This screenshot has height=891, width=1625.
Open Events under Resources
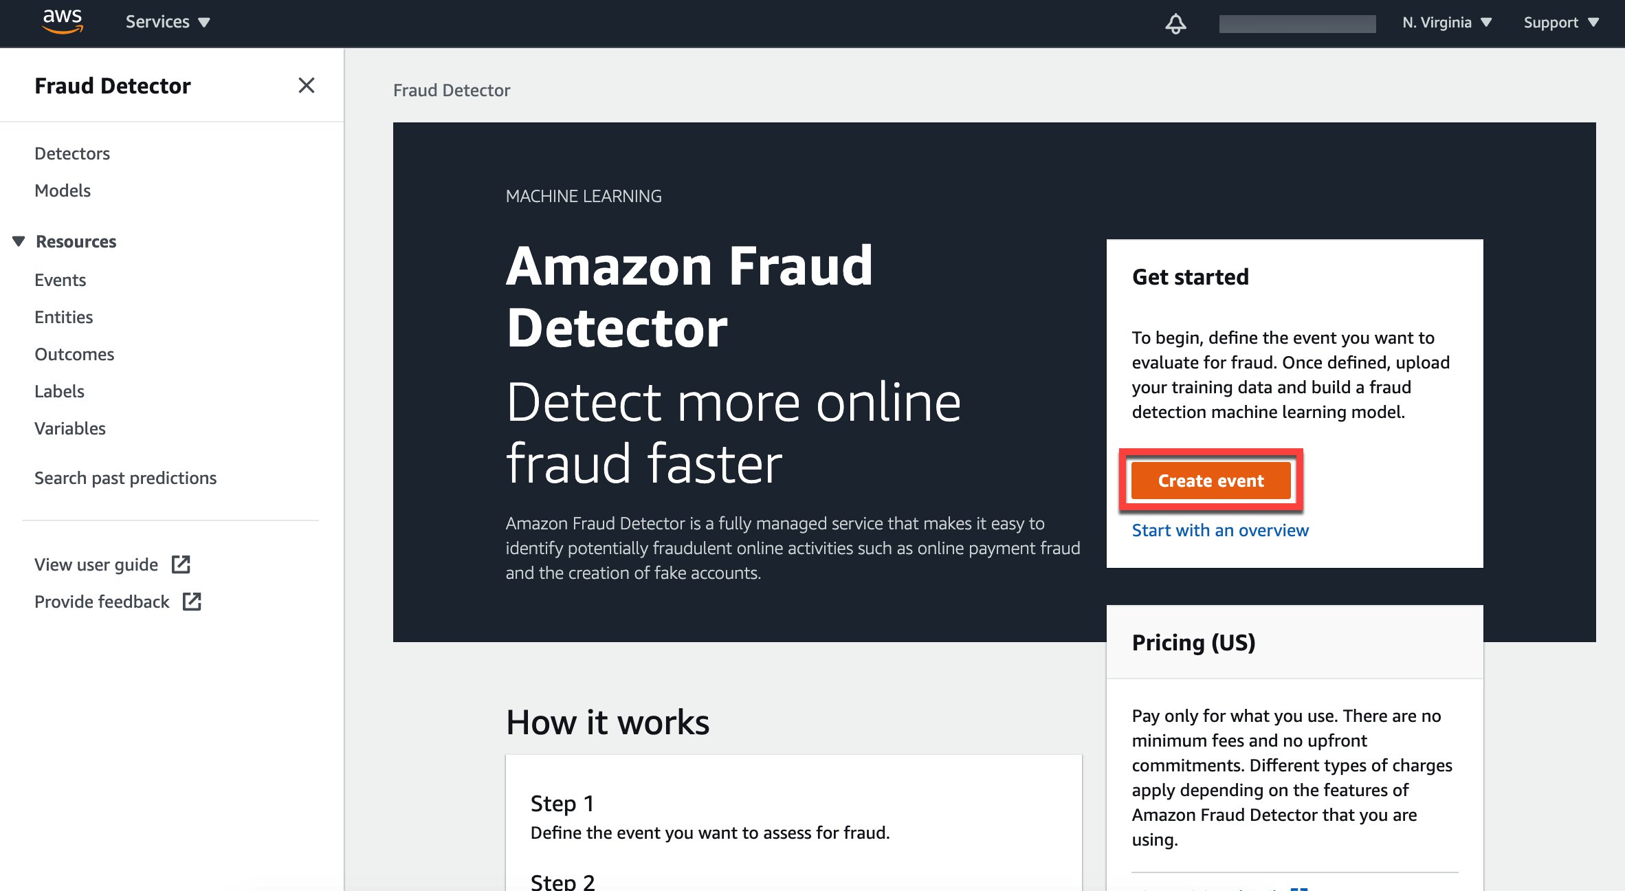(x=60, y=280)
